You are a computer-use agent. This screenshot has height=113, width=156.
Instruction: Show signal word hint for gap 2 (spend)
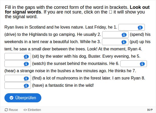(124, 35)
